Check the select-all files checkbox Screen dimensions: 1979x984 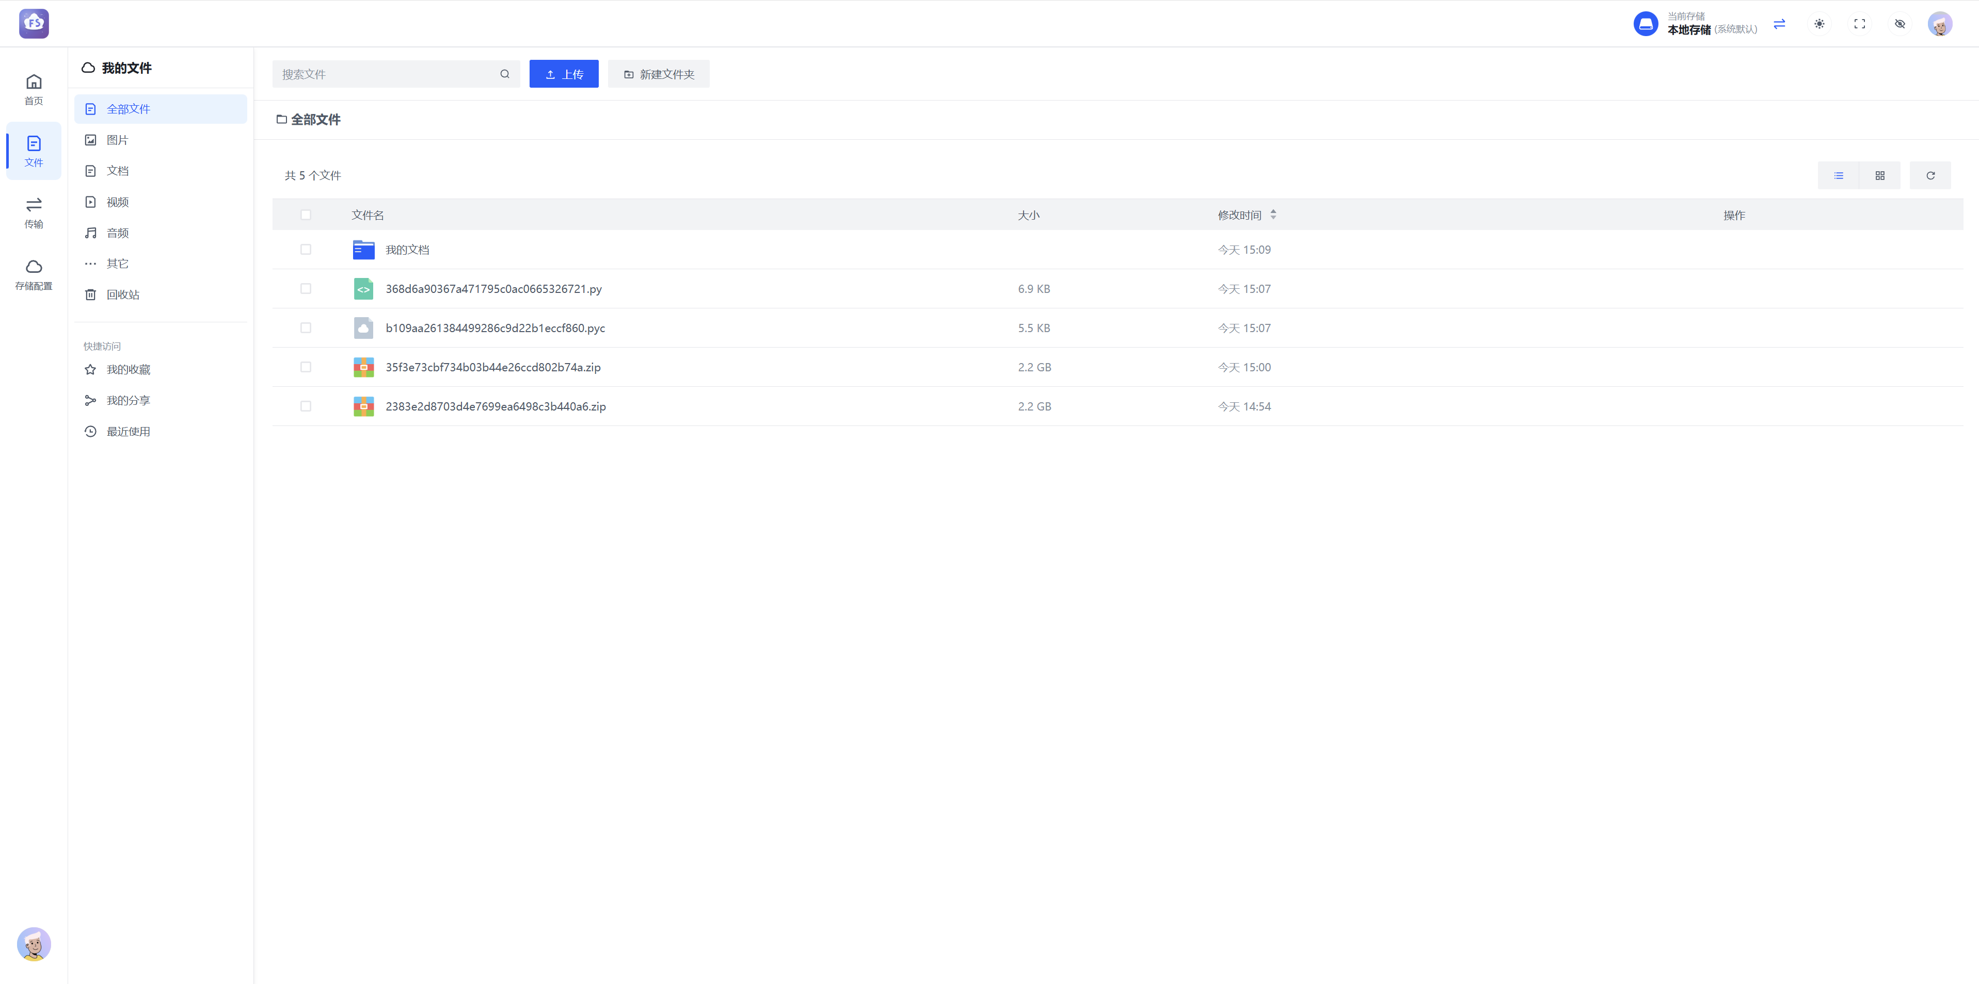point(306,215)
